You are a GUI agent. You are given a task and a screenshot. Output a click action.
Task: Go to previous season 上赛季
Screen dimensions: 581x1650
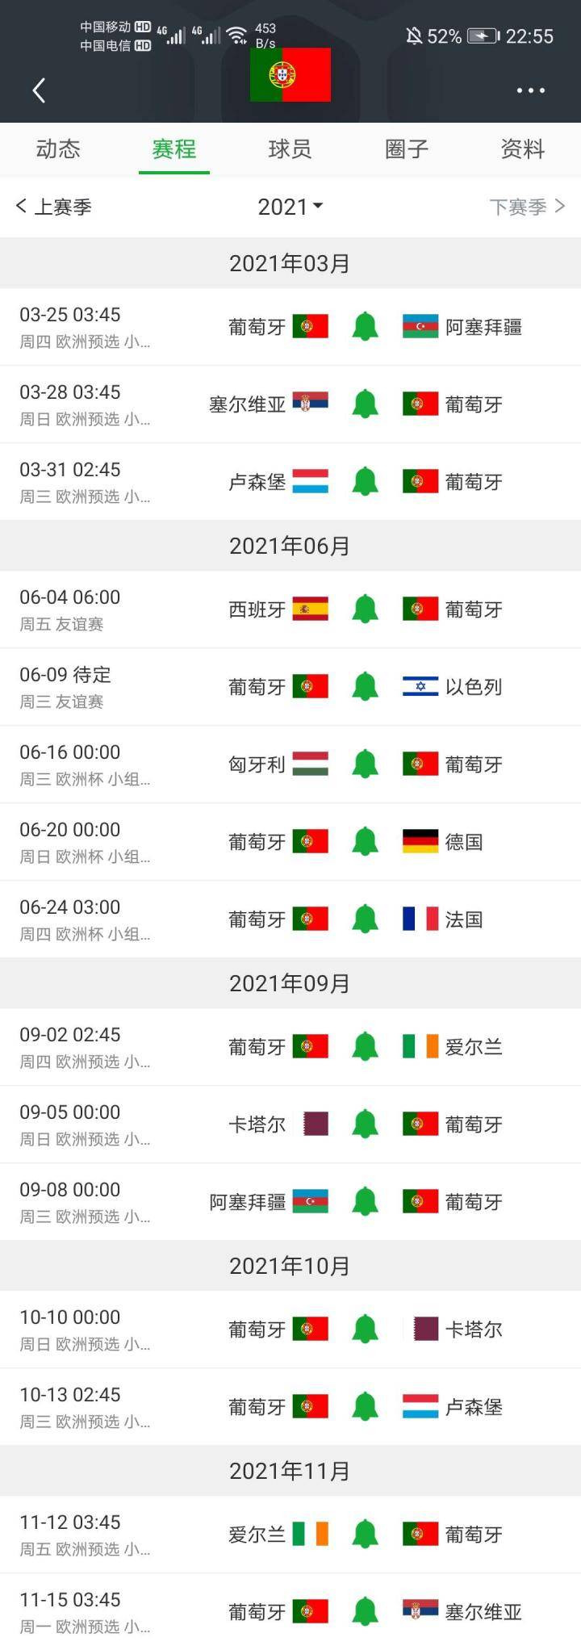click(x=53, y=207)
